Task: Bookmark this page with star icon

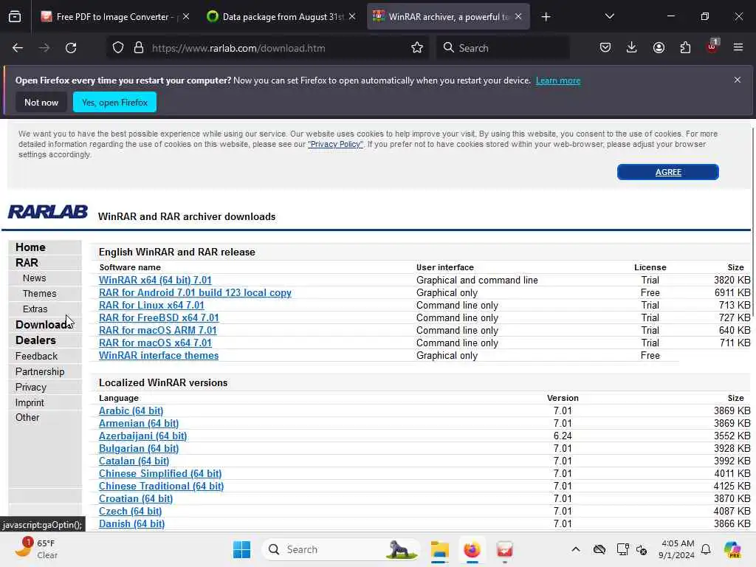Action: click(x=417, y=48)
